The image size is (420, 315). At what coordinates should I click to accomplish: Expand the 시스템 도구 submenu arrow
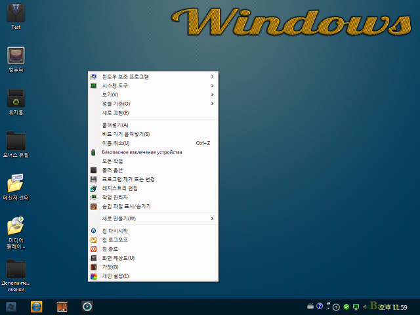(212, 86)
